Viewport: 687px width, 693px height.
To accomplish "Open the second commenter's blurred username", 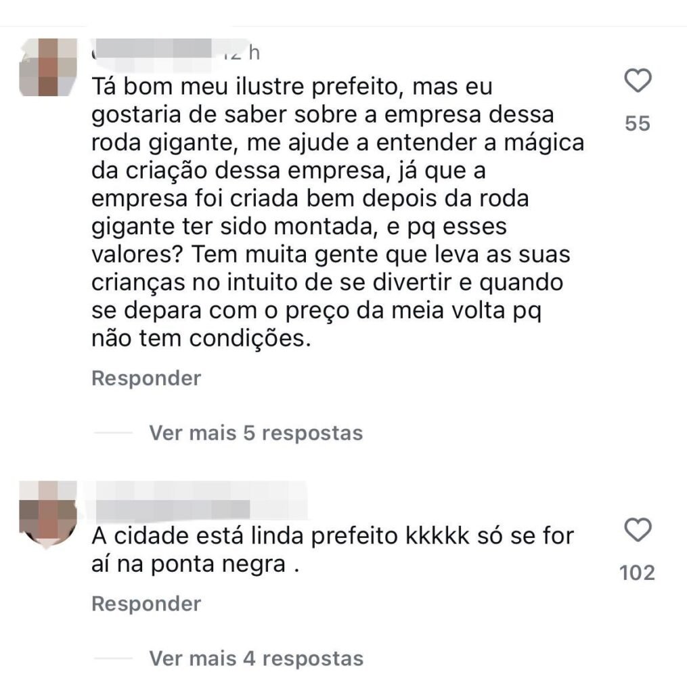I will [169, 508].
